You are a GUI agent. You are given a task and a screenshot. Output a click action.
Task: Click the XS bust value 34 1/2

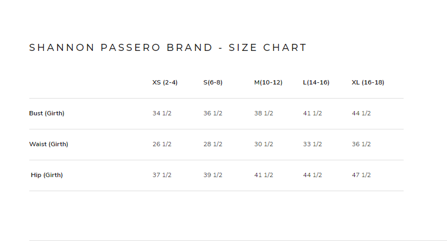pyautogui.click(x=162, y=113)
